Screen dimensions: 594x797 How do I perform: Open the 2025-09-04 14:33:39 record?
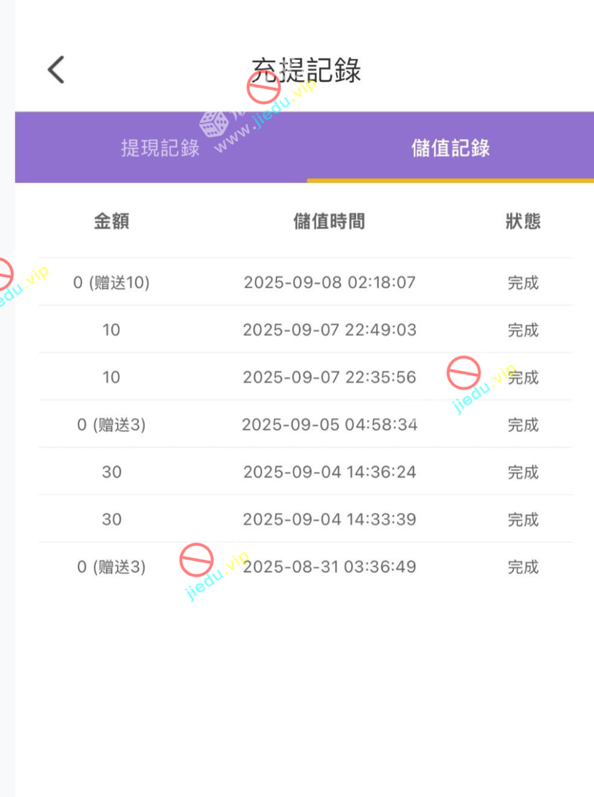point(329,519)
